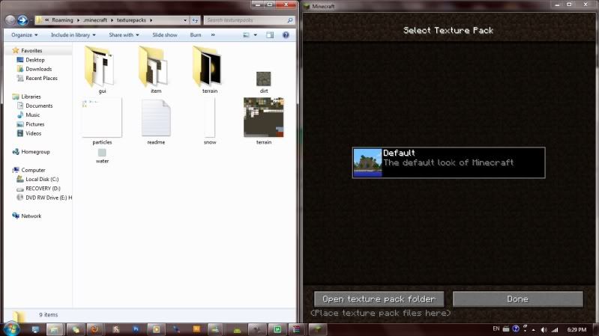The height and width of the screenshot is (336, 599).
Task: Select Favorites in navigation pane
Action: (31, 50)
